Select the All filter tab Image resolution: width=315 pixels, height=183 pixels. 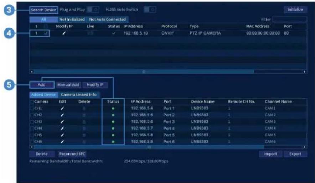point(43,20)
